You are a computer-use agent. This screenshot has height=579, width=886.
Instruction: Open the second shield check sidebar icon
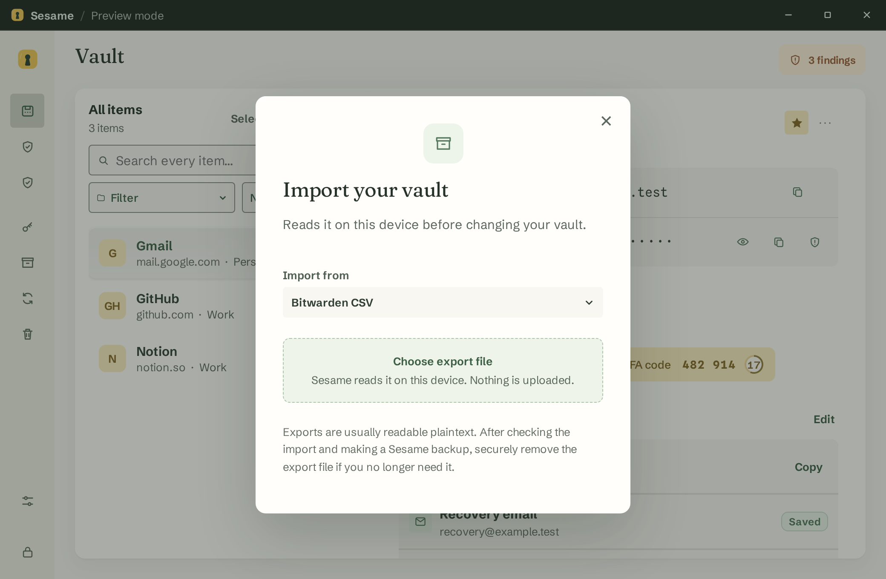pos(27,183)
